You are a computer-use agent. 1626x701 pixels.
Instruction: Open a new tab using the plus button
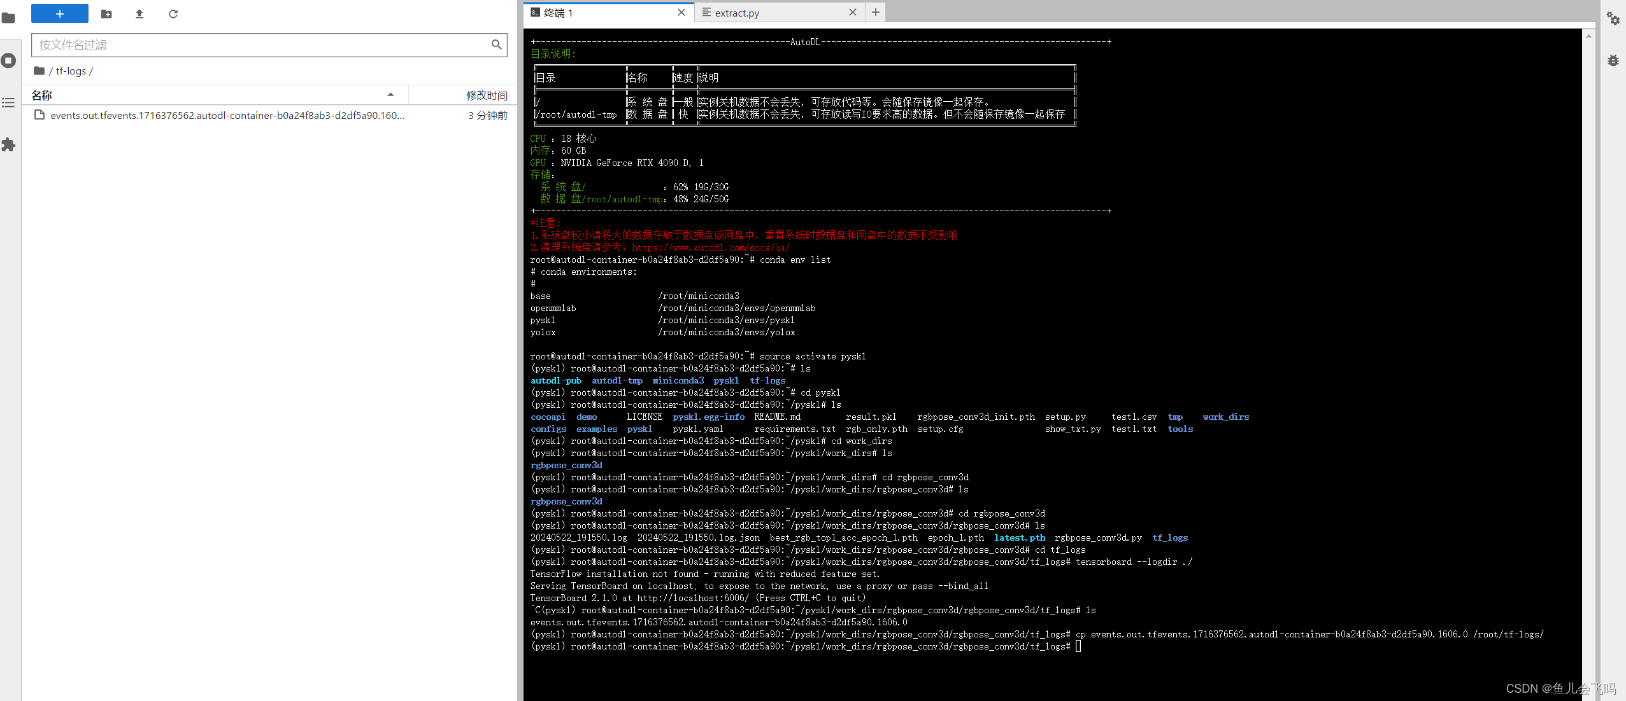pyautogui.click(x=876, y=12)
